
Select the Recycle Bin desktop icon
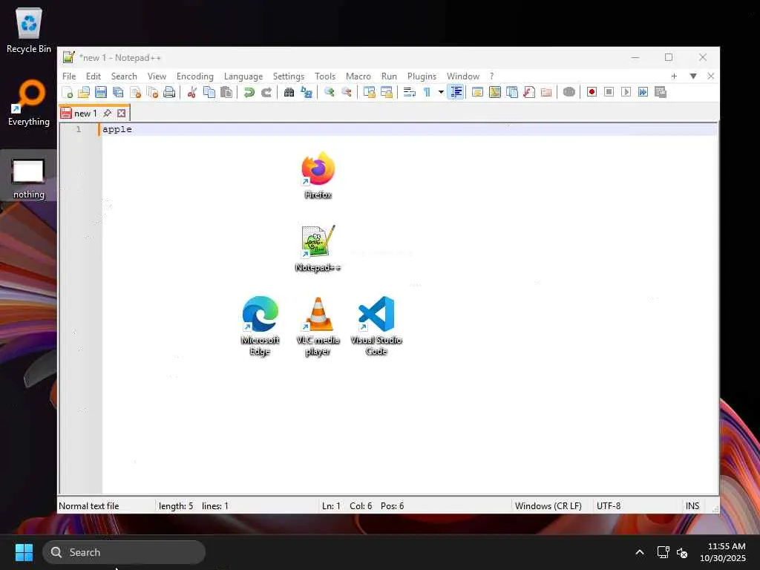(29, 30)
